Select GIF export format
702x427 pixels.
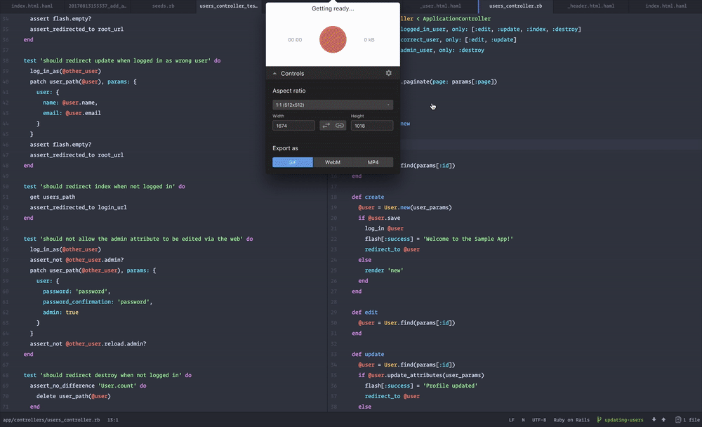point(292,162)
